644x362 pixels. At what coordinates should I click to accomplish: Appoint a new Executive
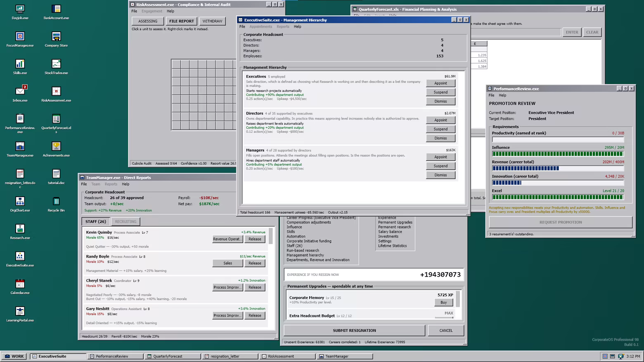pos(440,83)
